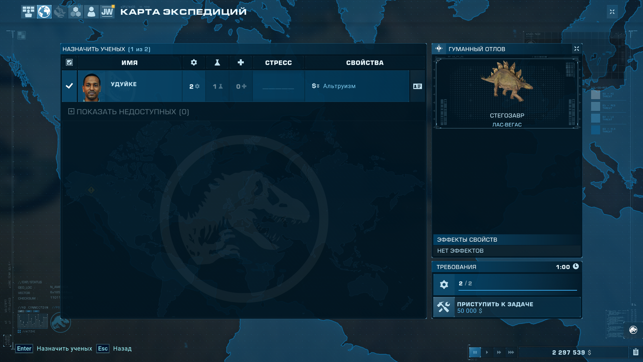Click the Jurassic World logo icon bottom-right
643x362 pixels.
633,330
